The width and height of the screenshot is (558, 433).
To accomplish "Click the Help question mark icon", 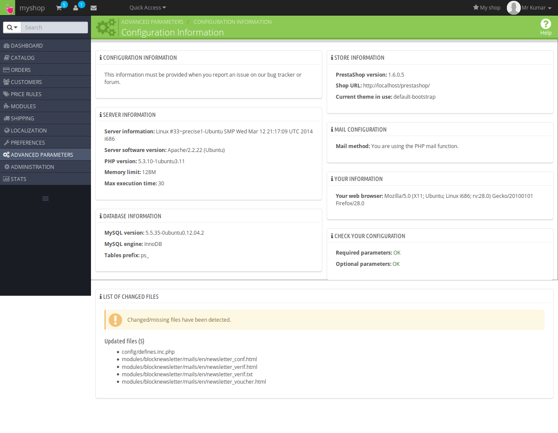I will click(546, 24).
